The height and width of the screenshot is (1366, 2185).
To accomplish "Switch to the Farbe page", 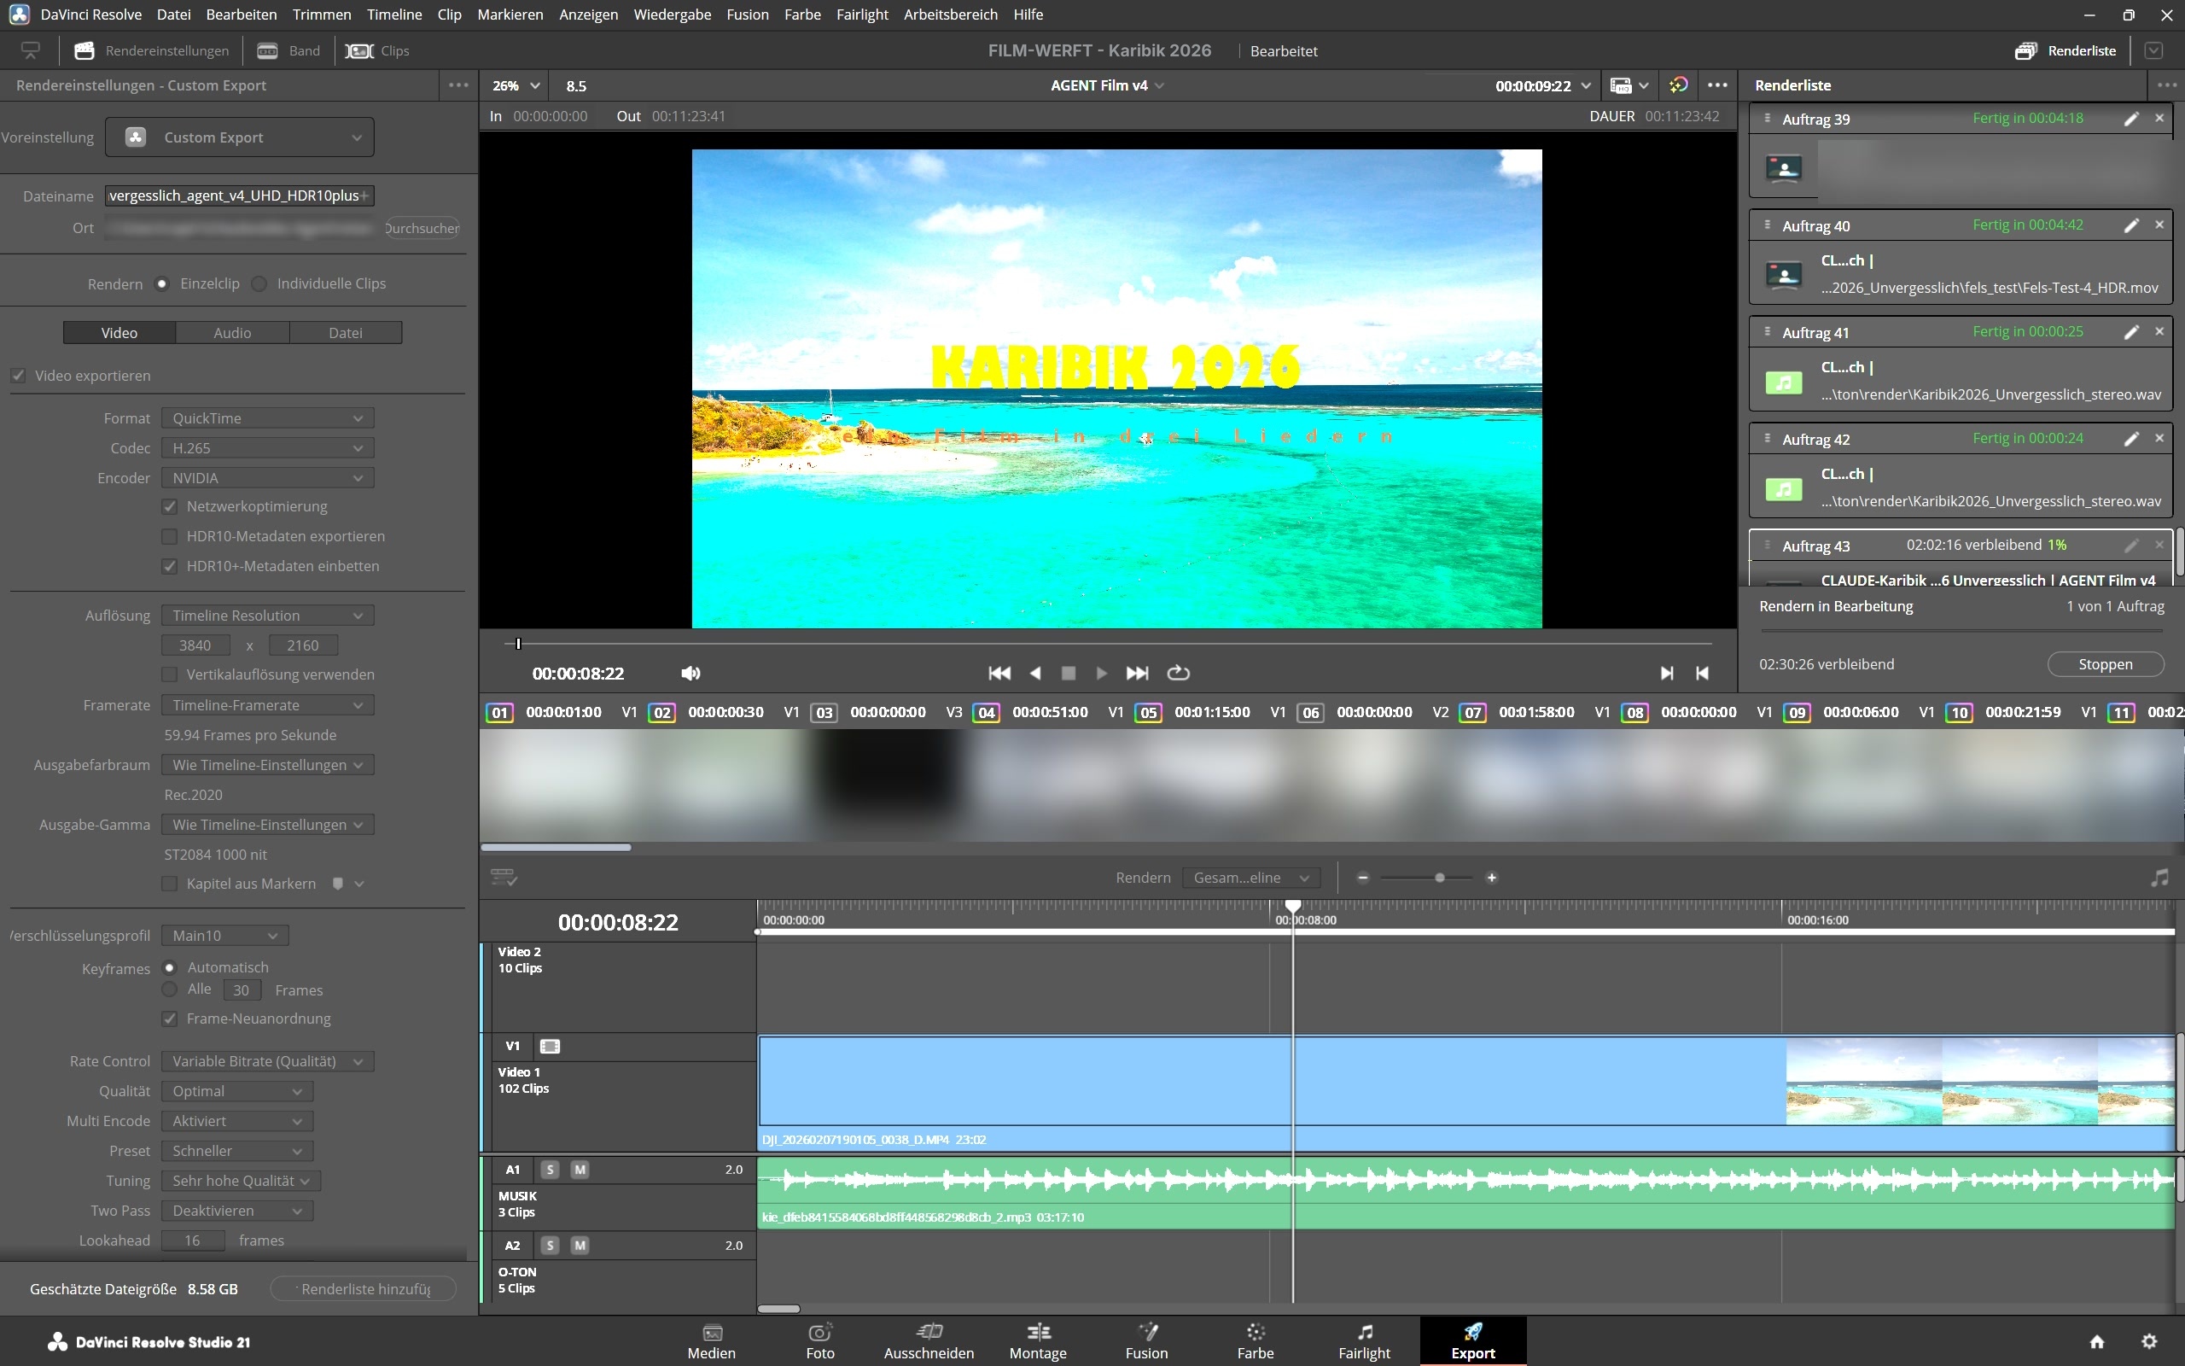I will [x=1256, y=1340].
